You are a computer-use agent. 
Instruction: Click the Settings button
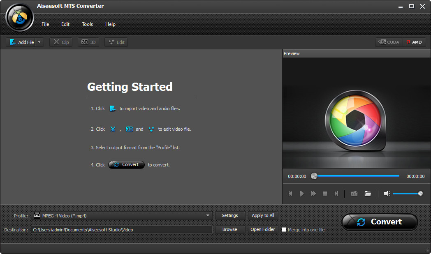click(x=229, y=215)
